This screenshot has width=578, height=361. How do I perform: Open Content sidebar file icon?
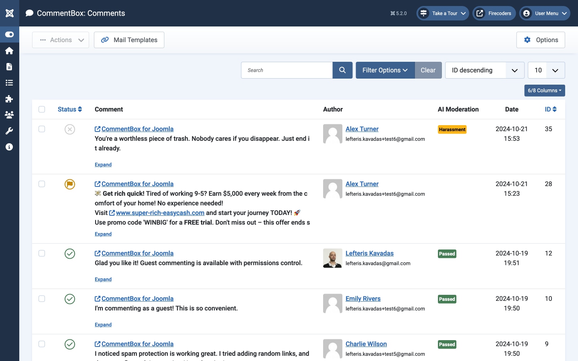tap(9, 67)
